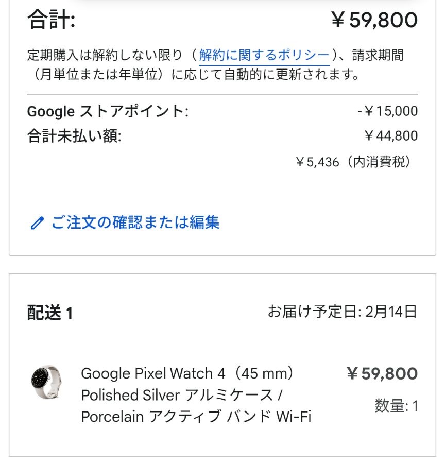Click the 合計未払い額 label
Viewport: 445px width, 464px height.
pos(74,136)
